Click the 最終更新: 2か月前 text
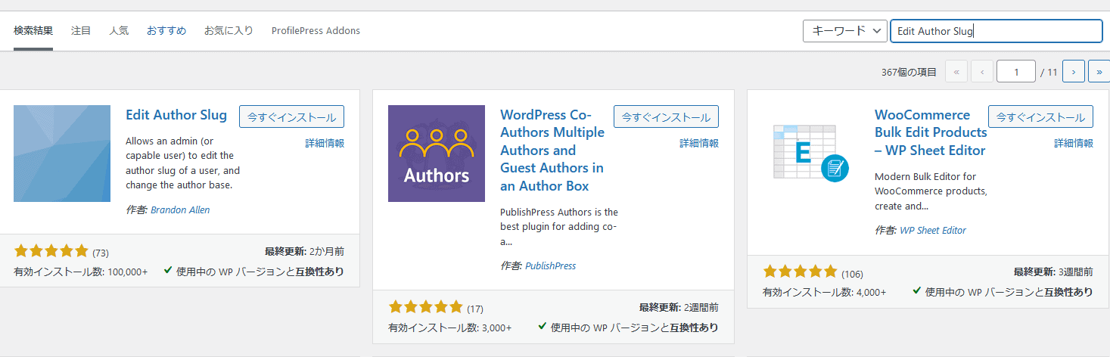Image resolution: width=1110 pixels, height=357 pixels. pyautogui.click(x=304, y=252)
